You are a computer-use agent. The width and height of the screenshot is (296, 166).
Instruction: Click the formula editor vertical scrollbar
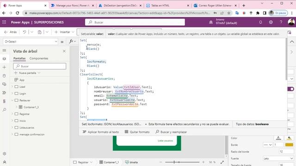[x=286, y=59]
